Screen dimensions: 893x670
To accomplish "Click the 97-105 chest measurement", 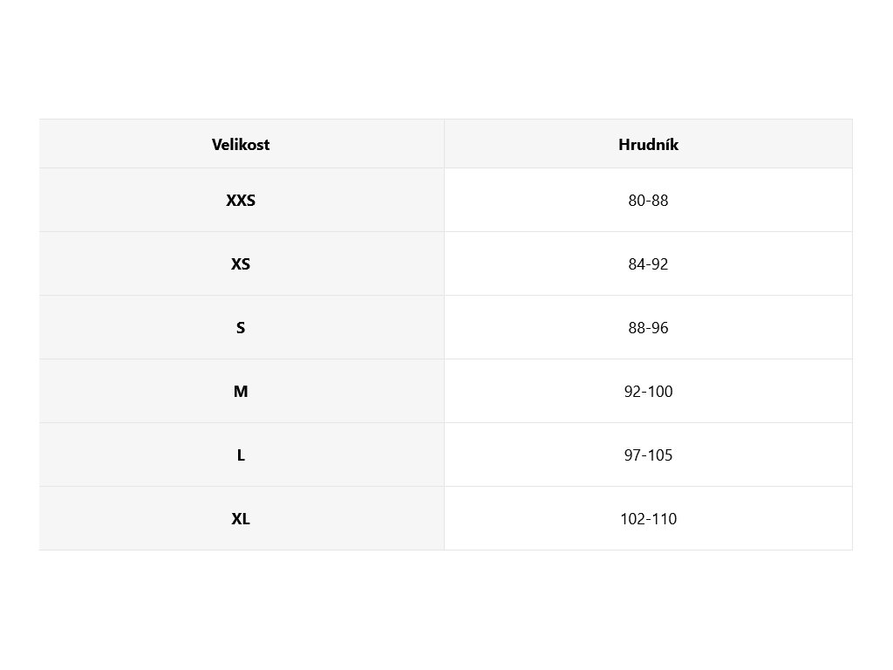I will point(648,455).
